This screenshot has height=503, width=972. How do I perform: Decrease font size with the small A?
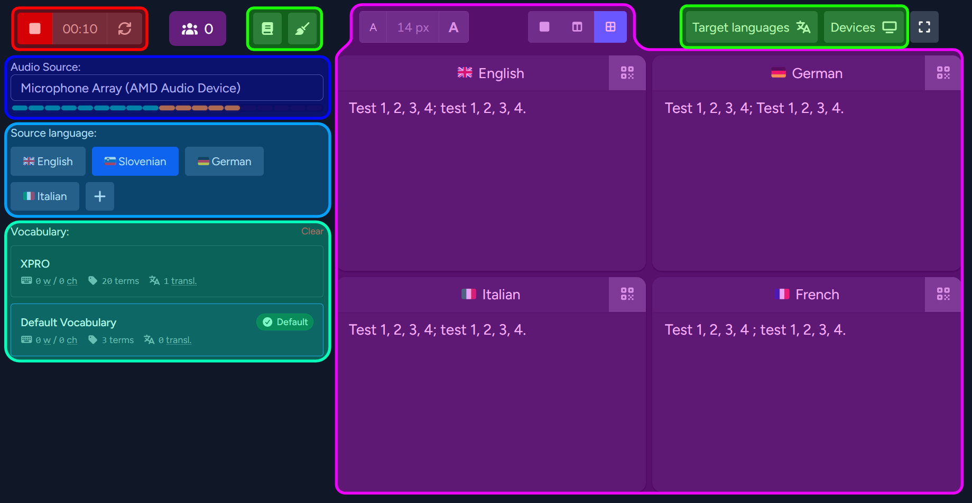pyautogui.click(x=373, y=27)
